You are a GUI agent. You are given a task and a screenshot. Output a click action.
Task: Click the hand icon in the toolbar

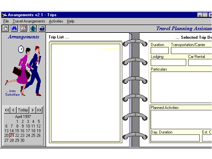pos(6,28)
